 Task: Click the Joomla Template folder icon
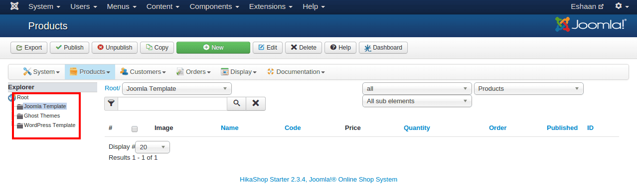click(x=20, y=107)
